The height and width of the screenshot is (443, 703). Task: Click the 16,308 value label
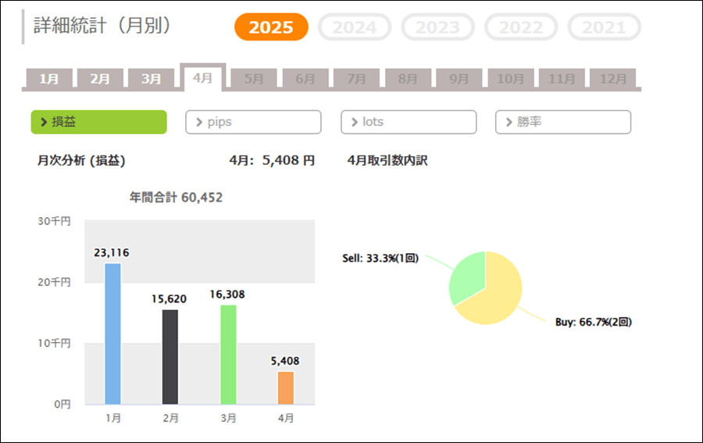[x=227, y=295]
